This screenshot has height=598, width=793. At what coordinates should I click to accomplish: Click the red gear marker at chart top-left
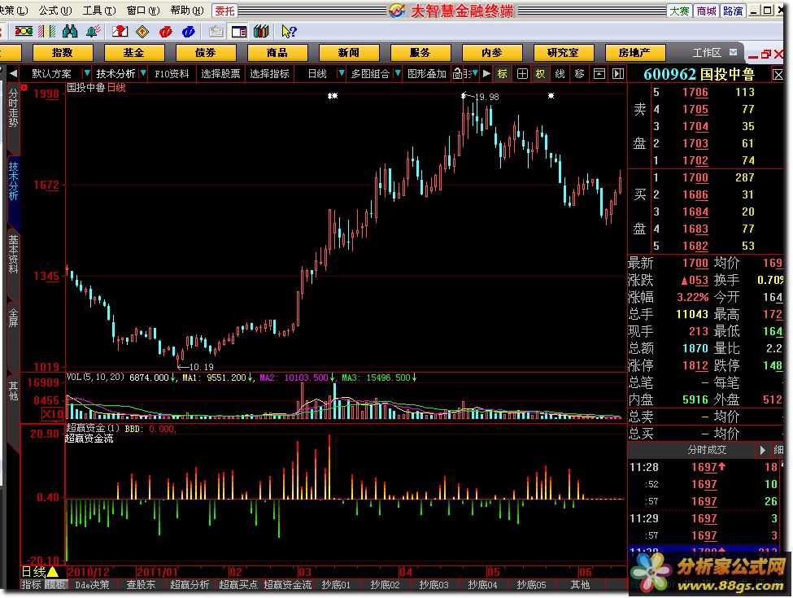pos(24,88)
